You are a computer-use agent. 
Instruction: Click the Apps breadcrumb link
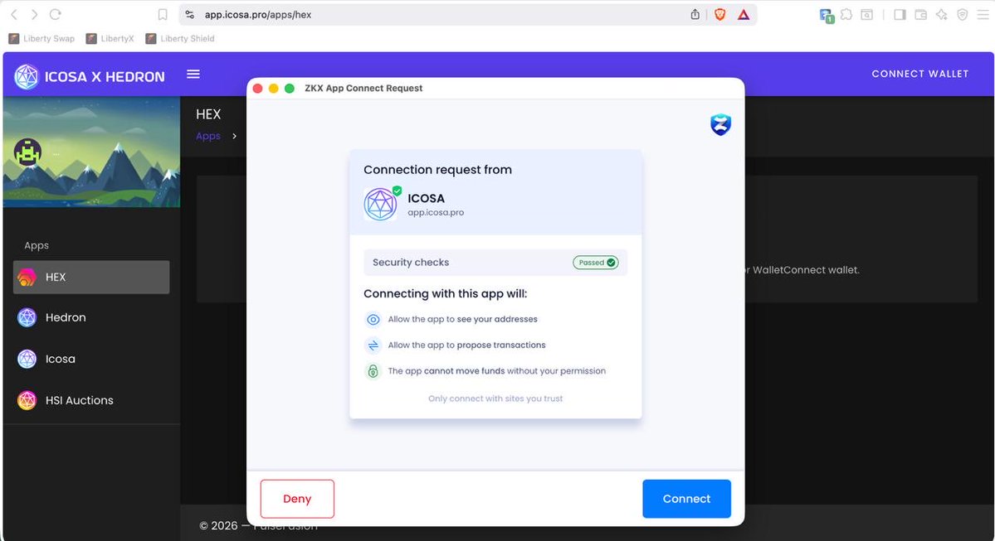click(x=208, y=136)
